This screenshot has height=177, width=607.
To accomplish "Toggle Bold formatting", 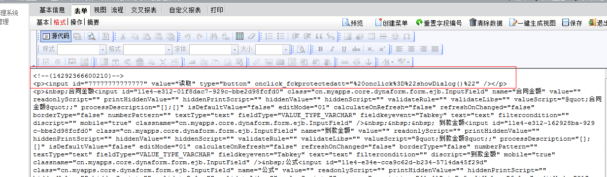I will point(320,49).
